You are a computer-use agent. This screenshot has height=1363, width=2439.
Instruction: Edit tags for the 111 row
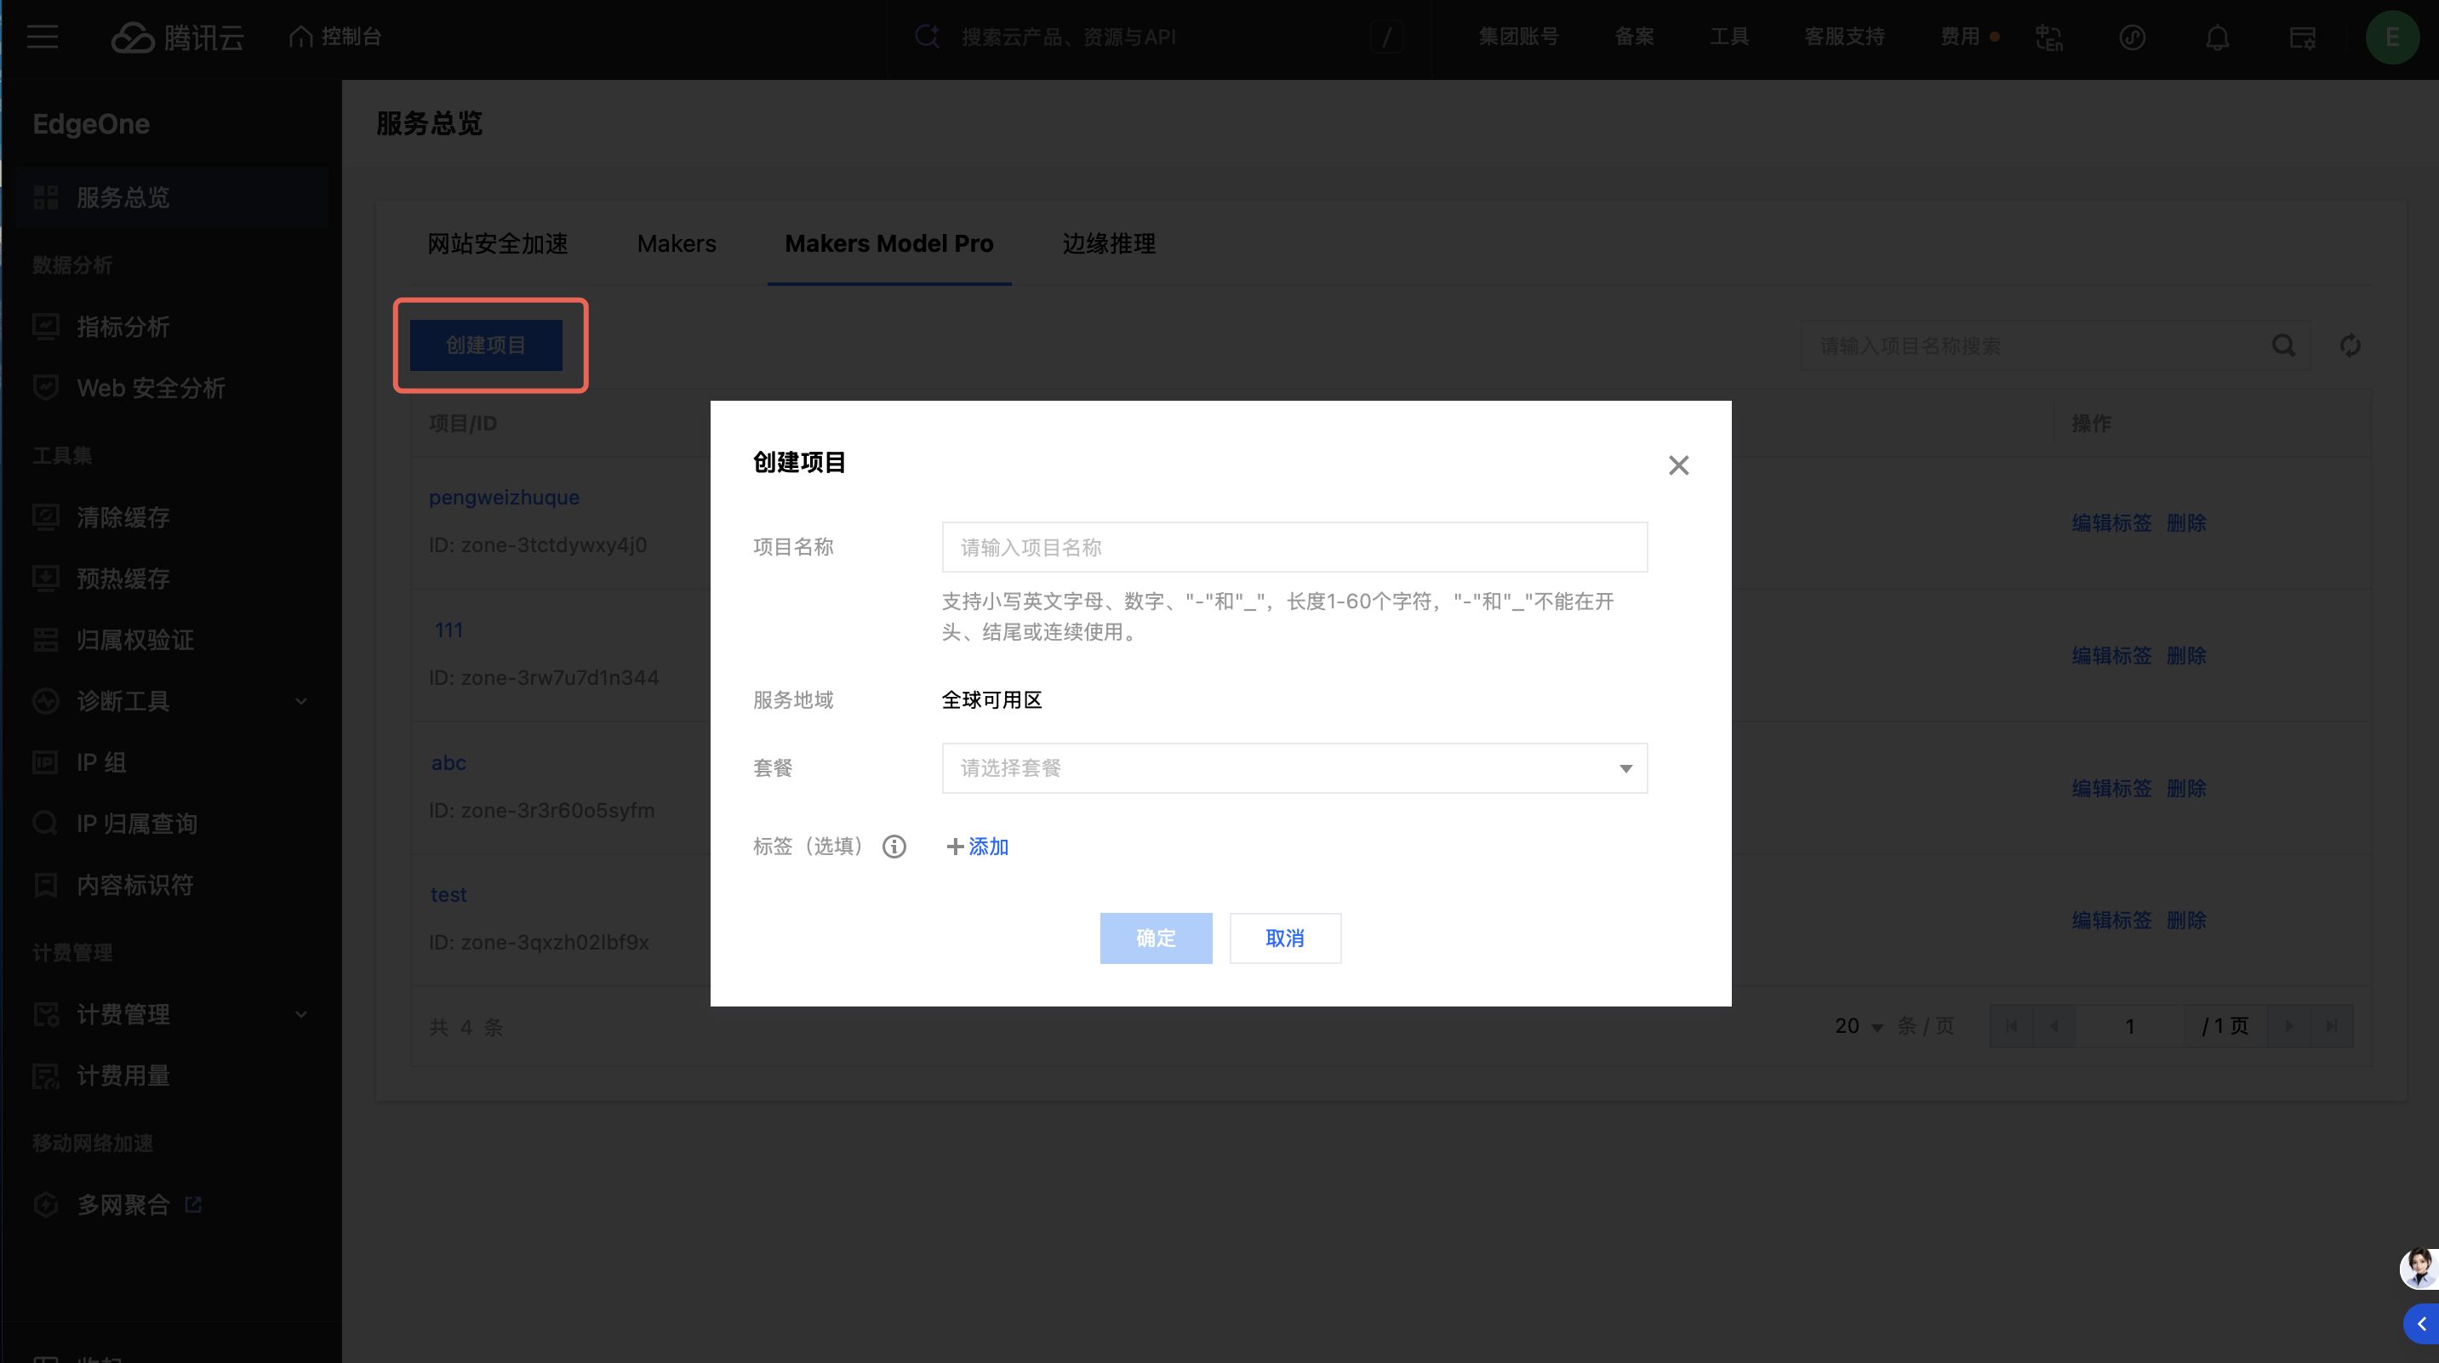tap(2111, 655)
